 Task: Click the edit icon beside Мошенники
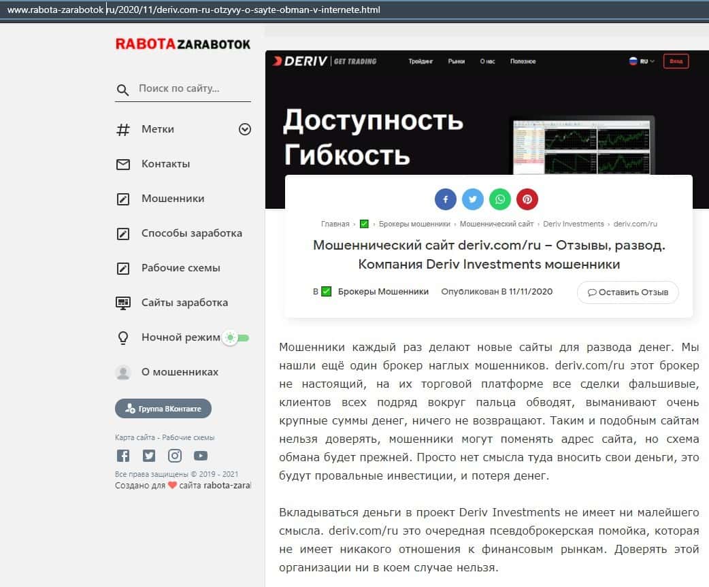[123, 199]
